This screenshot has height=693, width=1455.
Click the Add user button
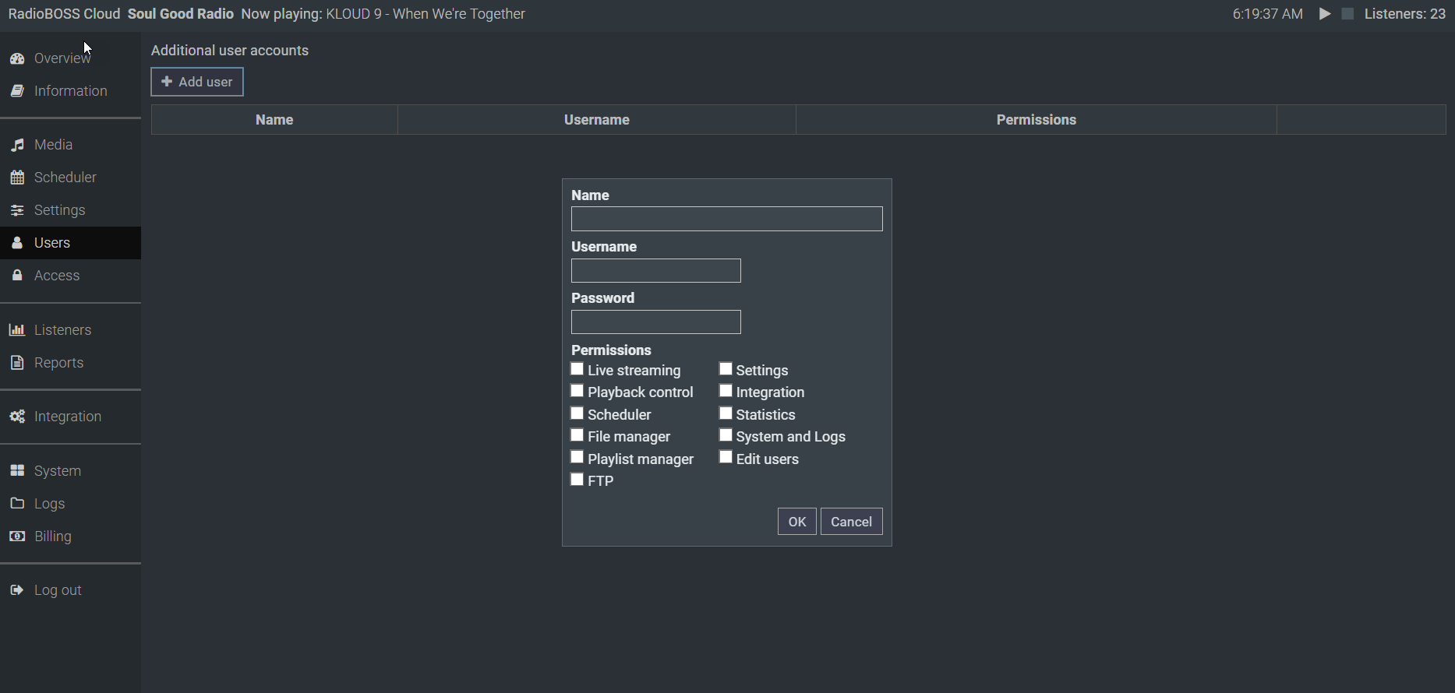197,82
